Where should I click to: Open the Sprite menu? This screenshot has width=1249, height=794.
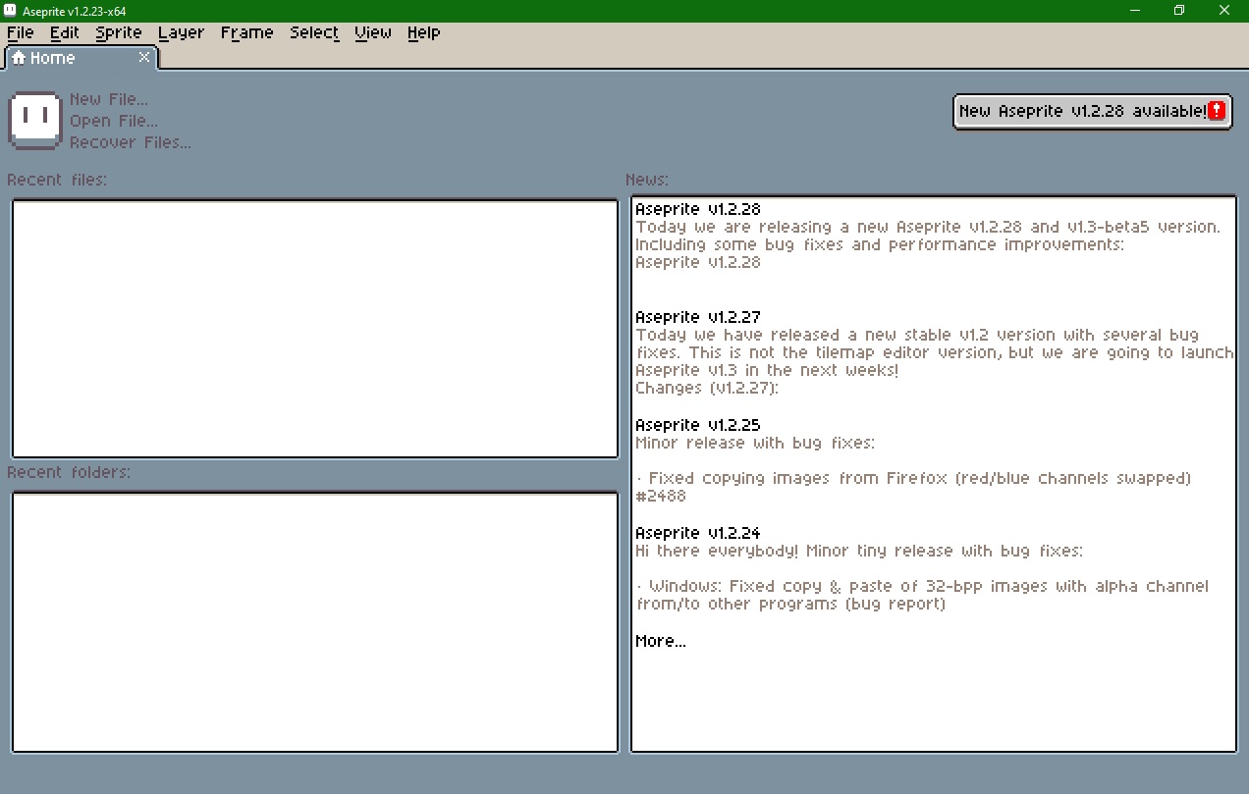(119, 32)
